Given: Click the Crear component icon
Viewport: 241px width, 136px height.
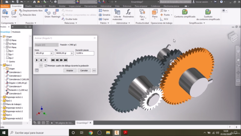Looking at the screenshot, I should 14,14.
